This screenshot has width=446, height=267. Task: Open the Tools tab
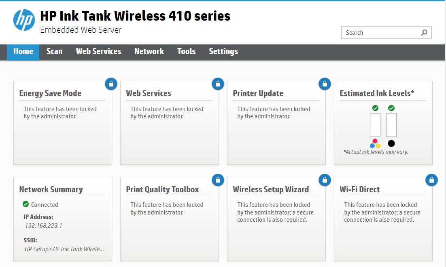coord(186,51)
